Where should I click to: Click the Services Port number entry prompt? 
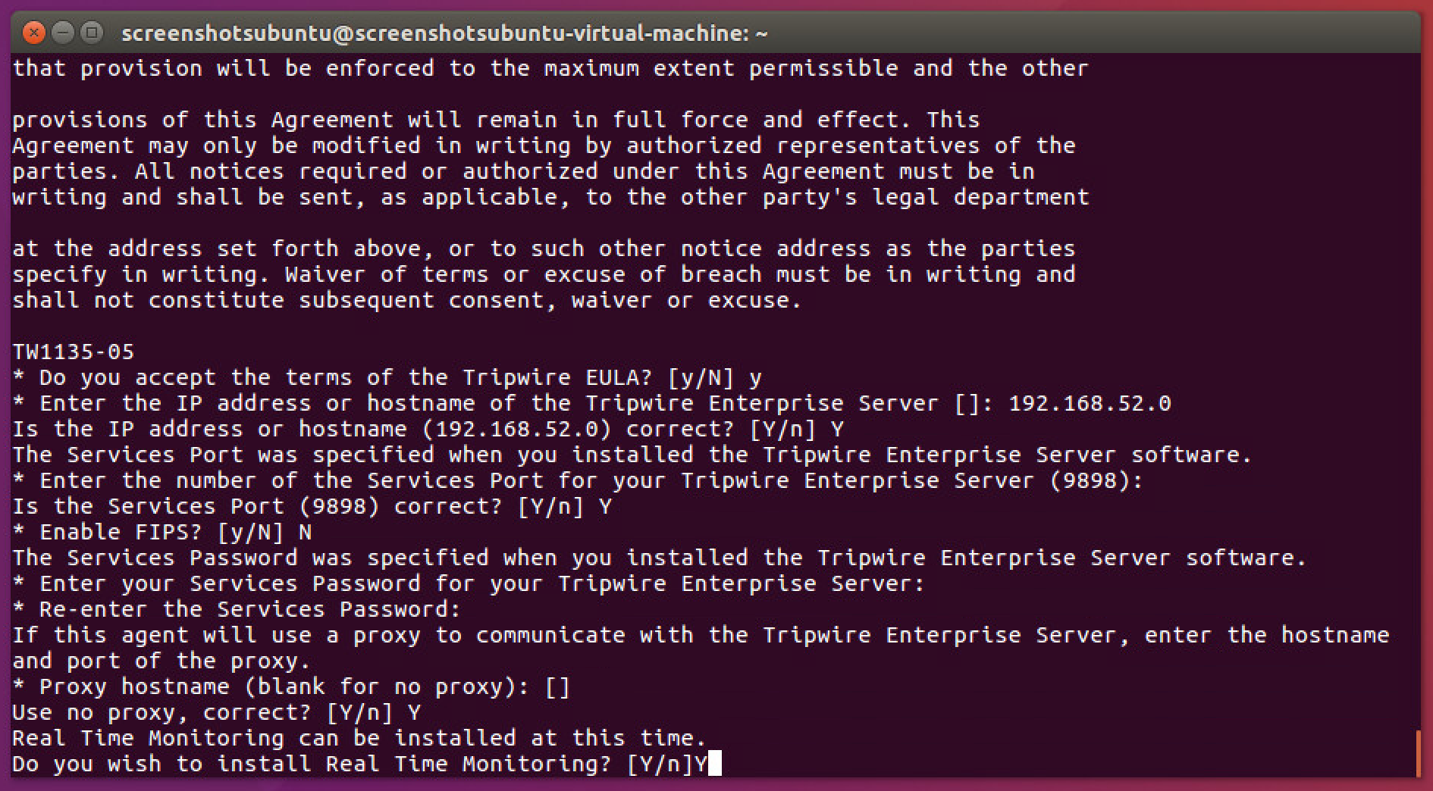click(578, 480)
